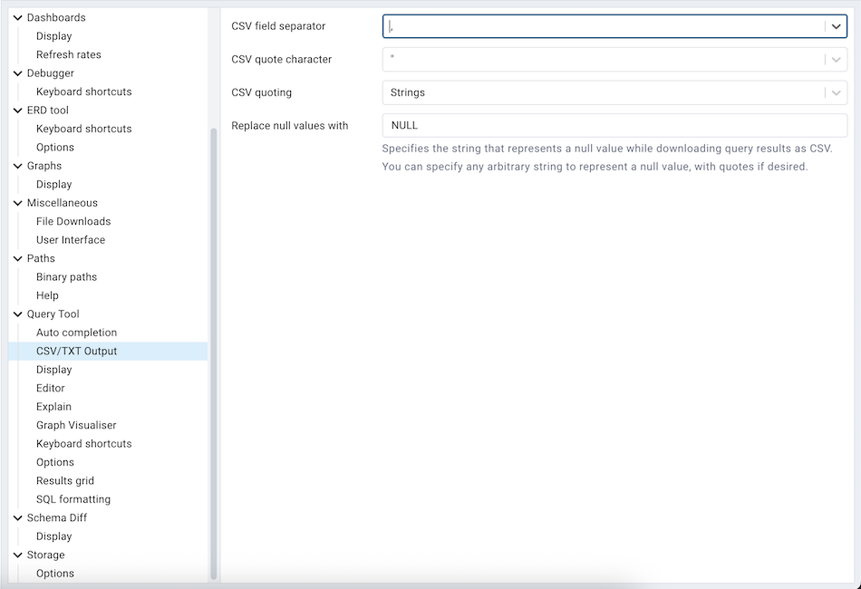The width and height of the screenshot is (861, 589).
Task: Click the Debugger category label
Action: 50,73
